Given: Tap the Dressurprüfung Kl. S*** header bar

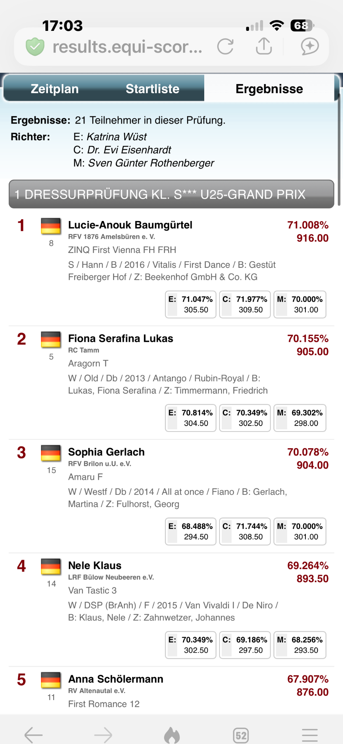Looking at the screenshot, I should point(171,194).
